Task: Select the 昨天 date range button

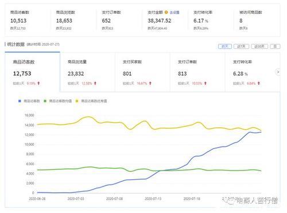Action: 225,47
